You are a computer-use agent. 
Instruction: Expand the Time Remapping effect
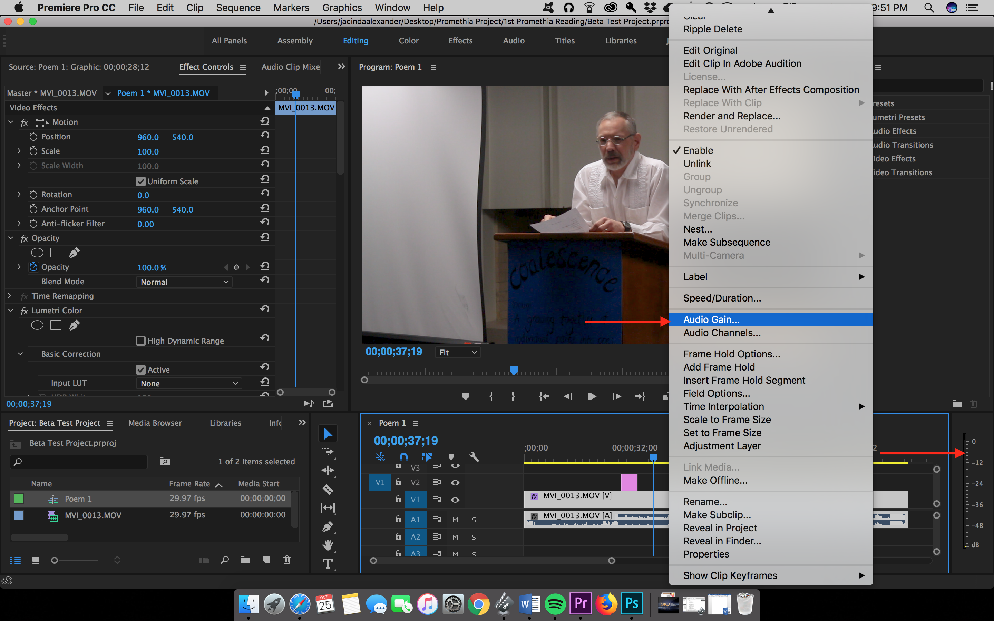click(x=10, y=296)
